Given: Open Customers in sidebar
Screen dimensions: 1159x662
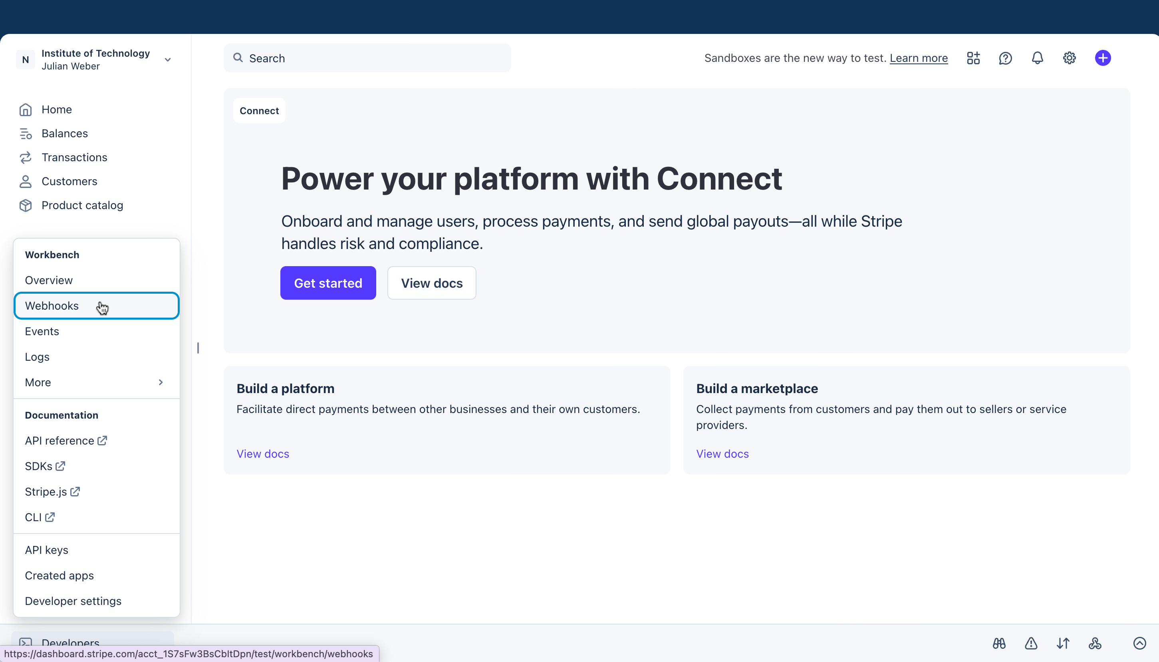Looking at the screenshot, I should coord(69,182).
